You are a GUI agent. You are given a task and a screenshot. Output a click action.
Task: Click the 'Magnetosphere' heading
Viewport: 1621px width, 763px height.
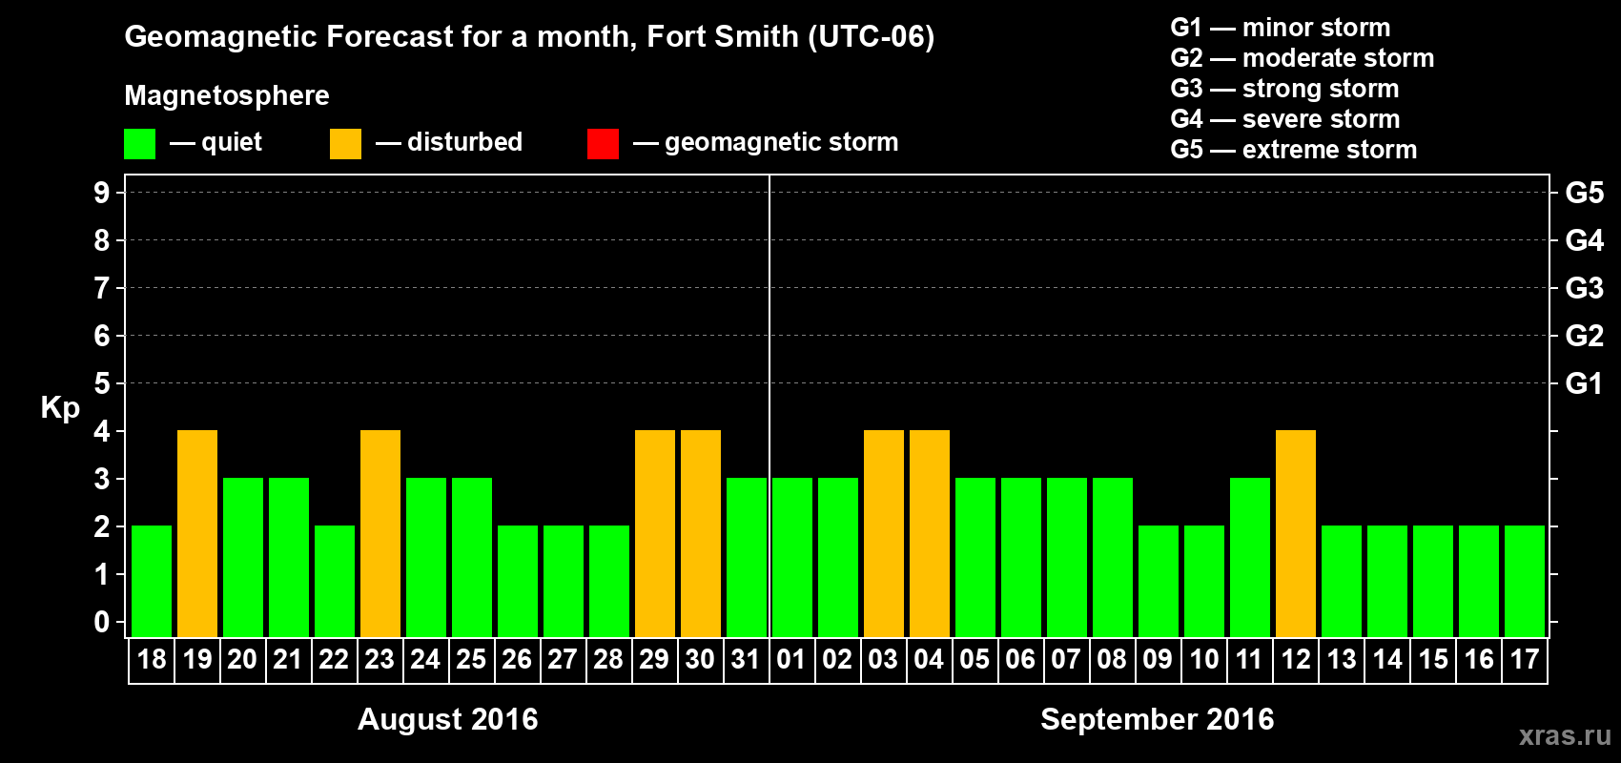click(227, 95)
